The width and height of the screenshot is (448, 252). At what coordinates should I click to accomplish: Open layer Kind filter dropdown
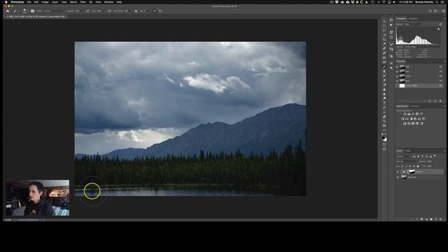pos(403,156)
